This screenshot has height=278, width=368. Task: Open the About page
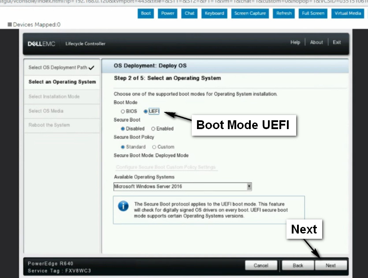pos(316,42)
